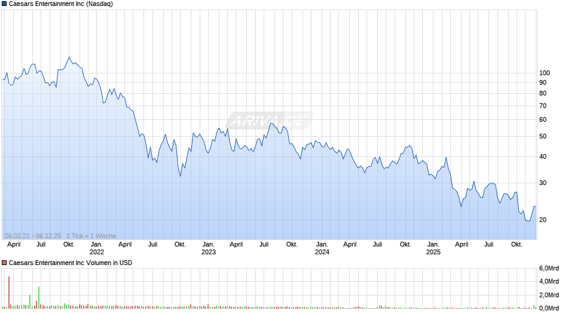Click the tallest green volume bar
Viewport: 562px width, 314px height.
pos(39,297)
